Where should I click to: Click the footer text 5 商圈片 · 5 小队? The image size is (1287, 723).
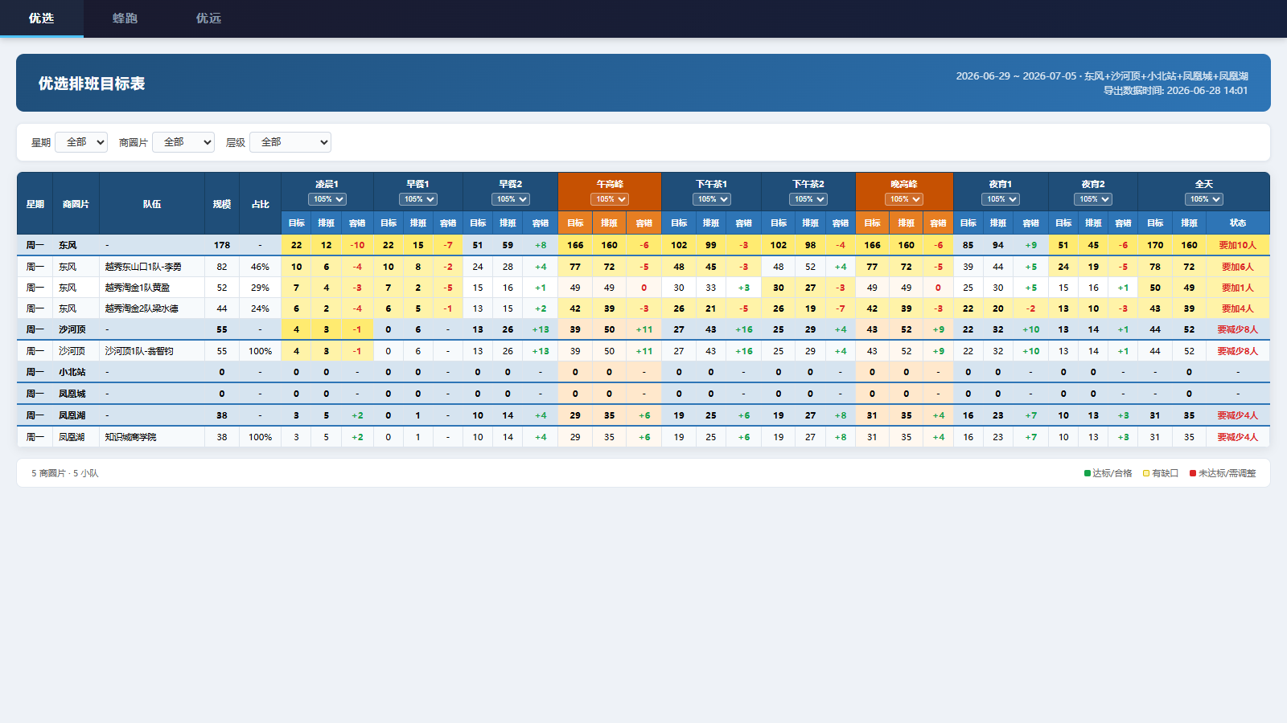point(65,473)
